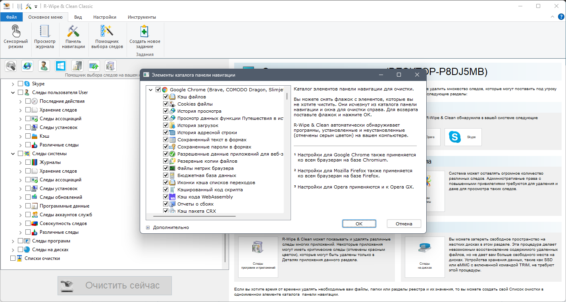
Task: Click the Кэш кода WebAssembly icon
Action: click(172, 197)
